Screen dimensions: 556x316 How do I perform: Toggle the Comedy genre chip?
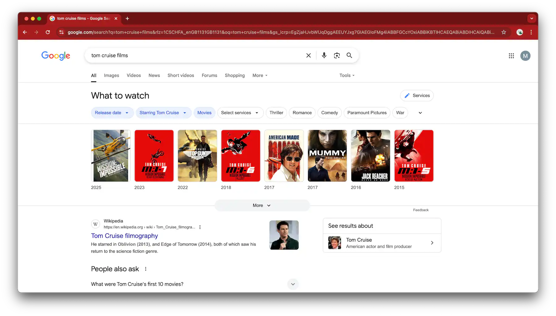click(330, 113)
